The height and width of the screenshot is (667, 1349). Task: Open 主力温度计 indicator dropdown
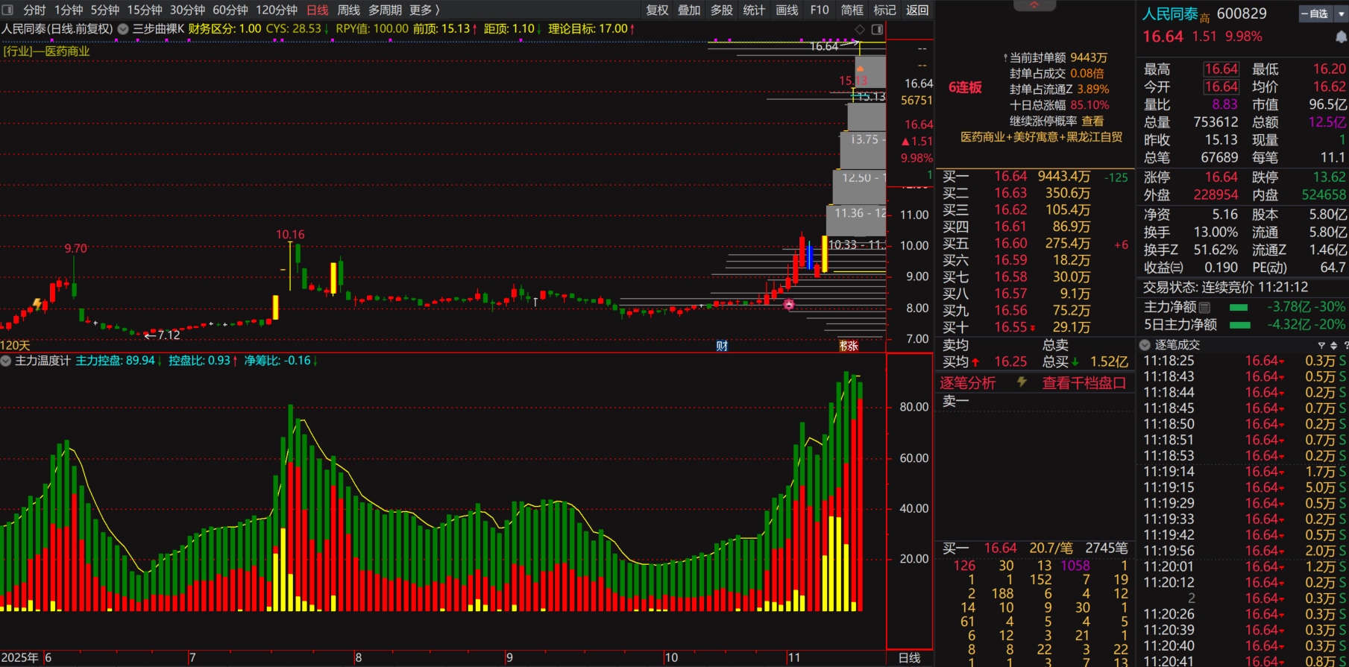click(6, 361)
